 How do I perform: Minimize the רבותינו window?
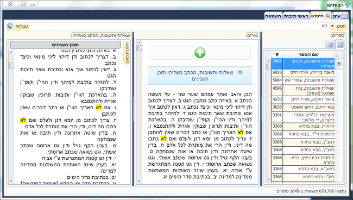click(33, 4)
